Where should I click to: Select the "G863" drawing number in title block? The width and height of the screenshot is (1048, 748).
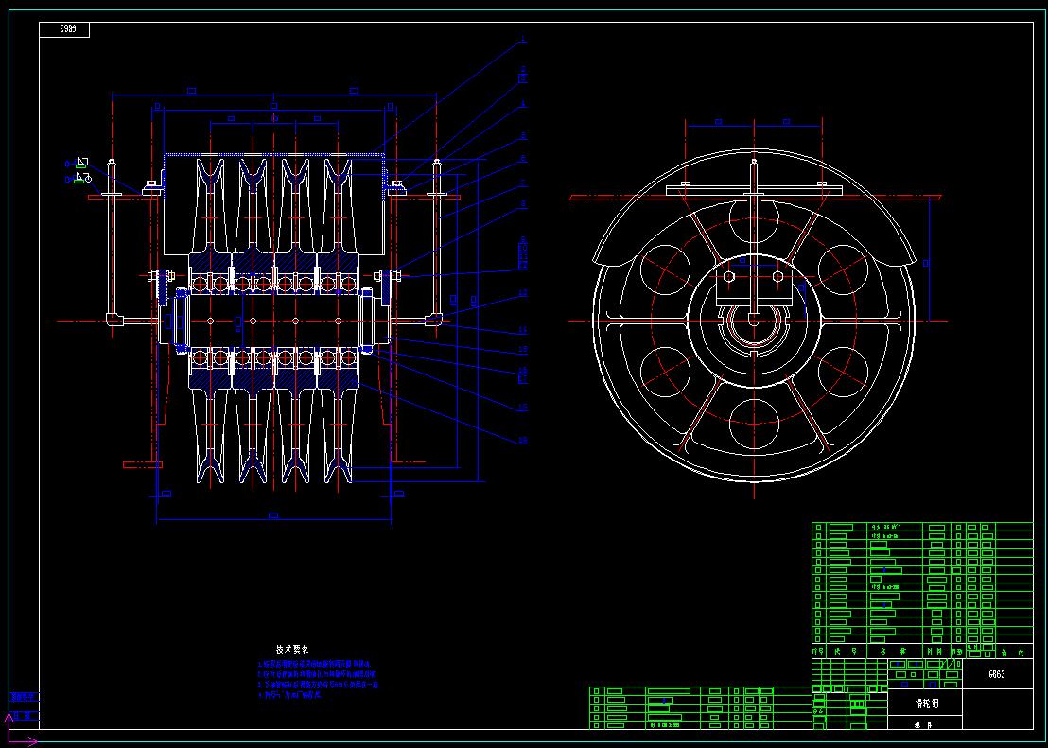[997, 674]
